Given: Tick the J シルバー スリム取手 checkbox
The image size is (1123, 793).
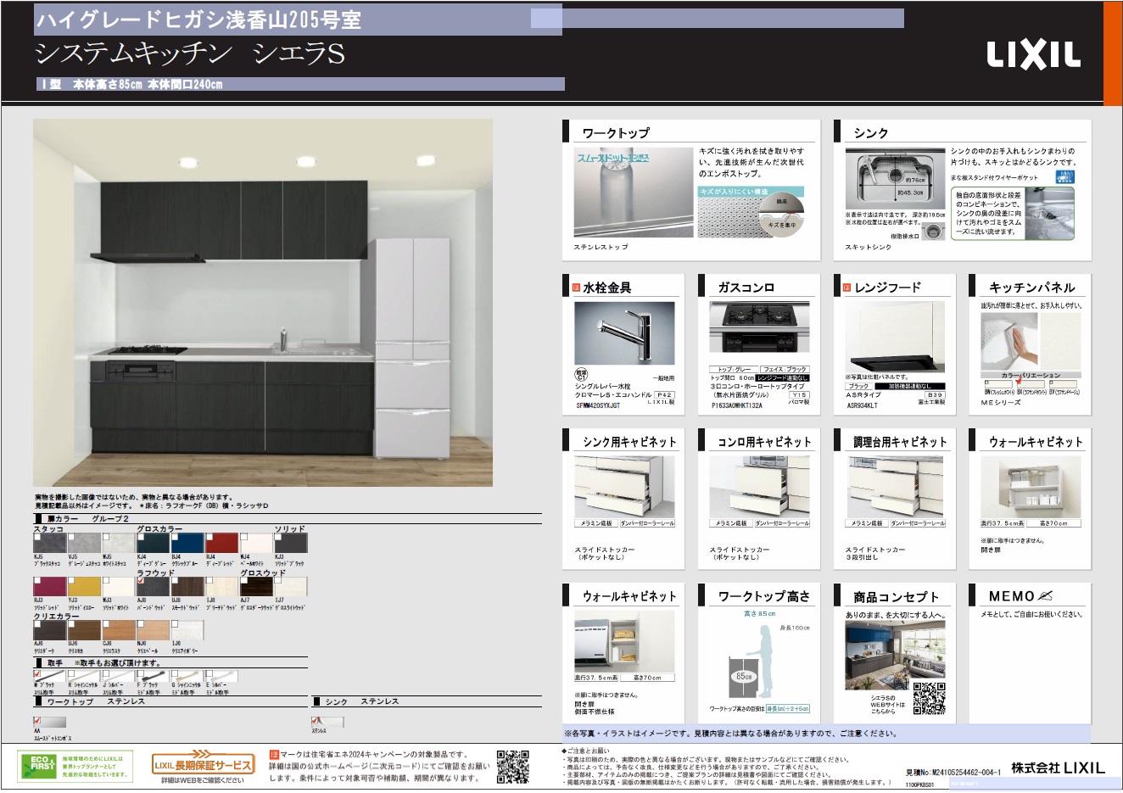Looking at the screenshot, I should [x=107, y=674].
